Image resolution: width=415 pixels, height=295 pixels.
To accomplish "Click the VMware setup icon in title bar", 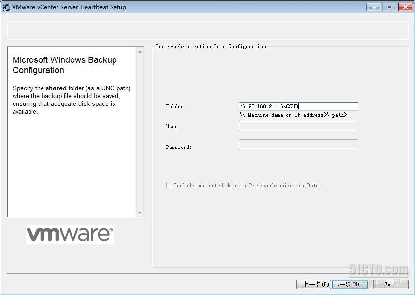I will click(x=6, y=7).
